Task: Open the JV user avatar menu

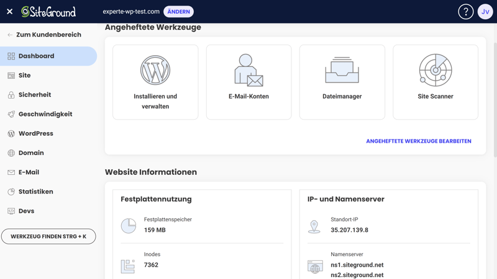Action: click(x=485, y=12)
